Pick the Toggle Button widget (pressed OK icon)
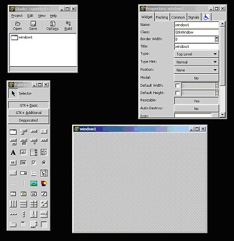 pyautogui.click(x=24, y=162)
